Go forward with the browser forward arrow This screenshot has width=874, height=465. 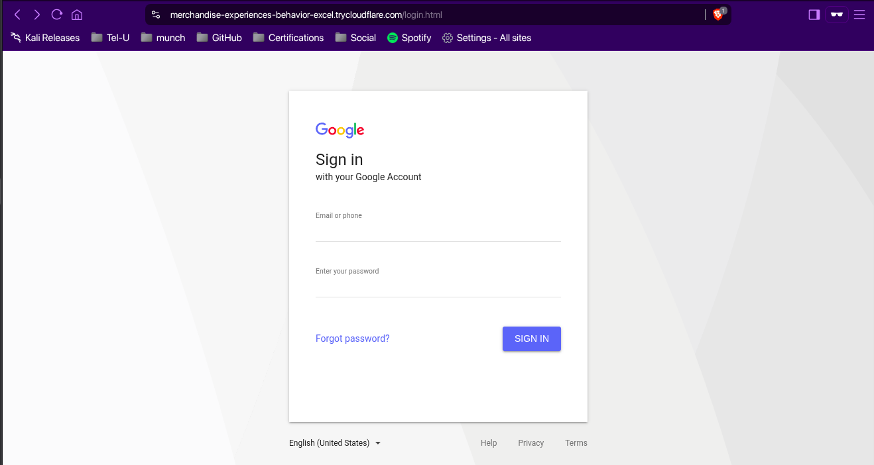coord(37,15)
